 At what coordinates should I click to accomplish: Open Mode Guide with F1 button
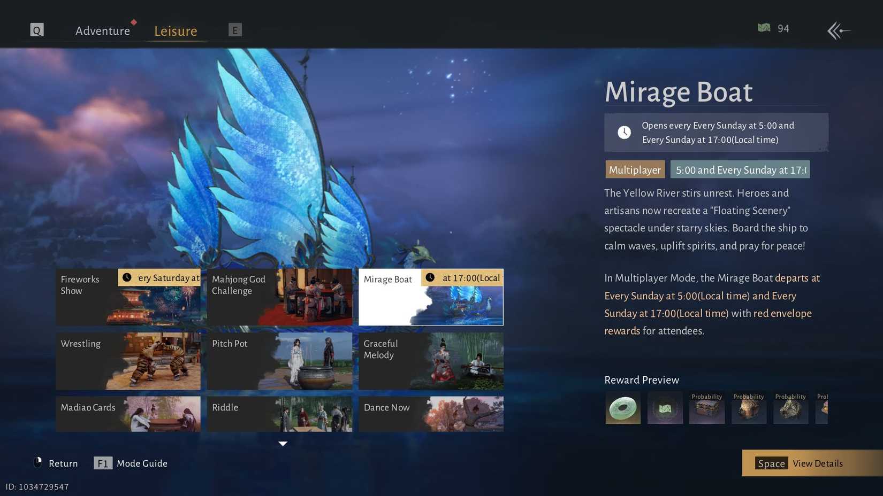point(103,463)
